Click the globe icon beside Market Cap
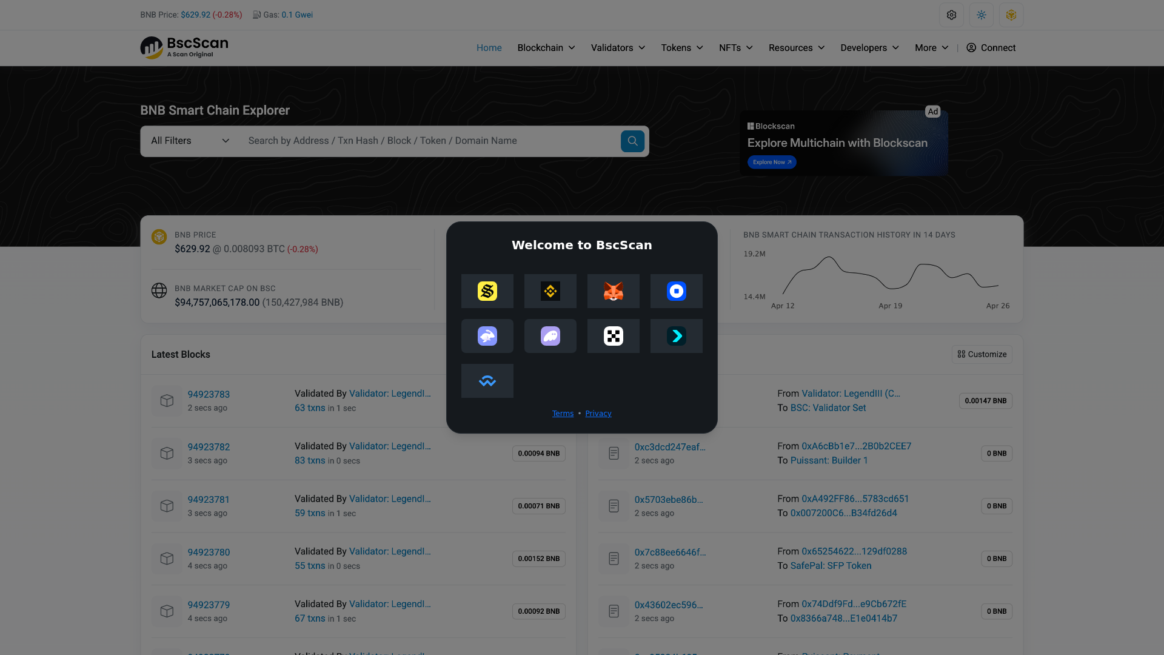Viewport: 1164px width, 655px height. (159, 291)
